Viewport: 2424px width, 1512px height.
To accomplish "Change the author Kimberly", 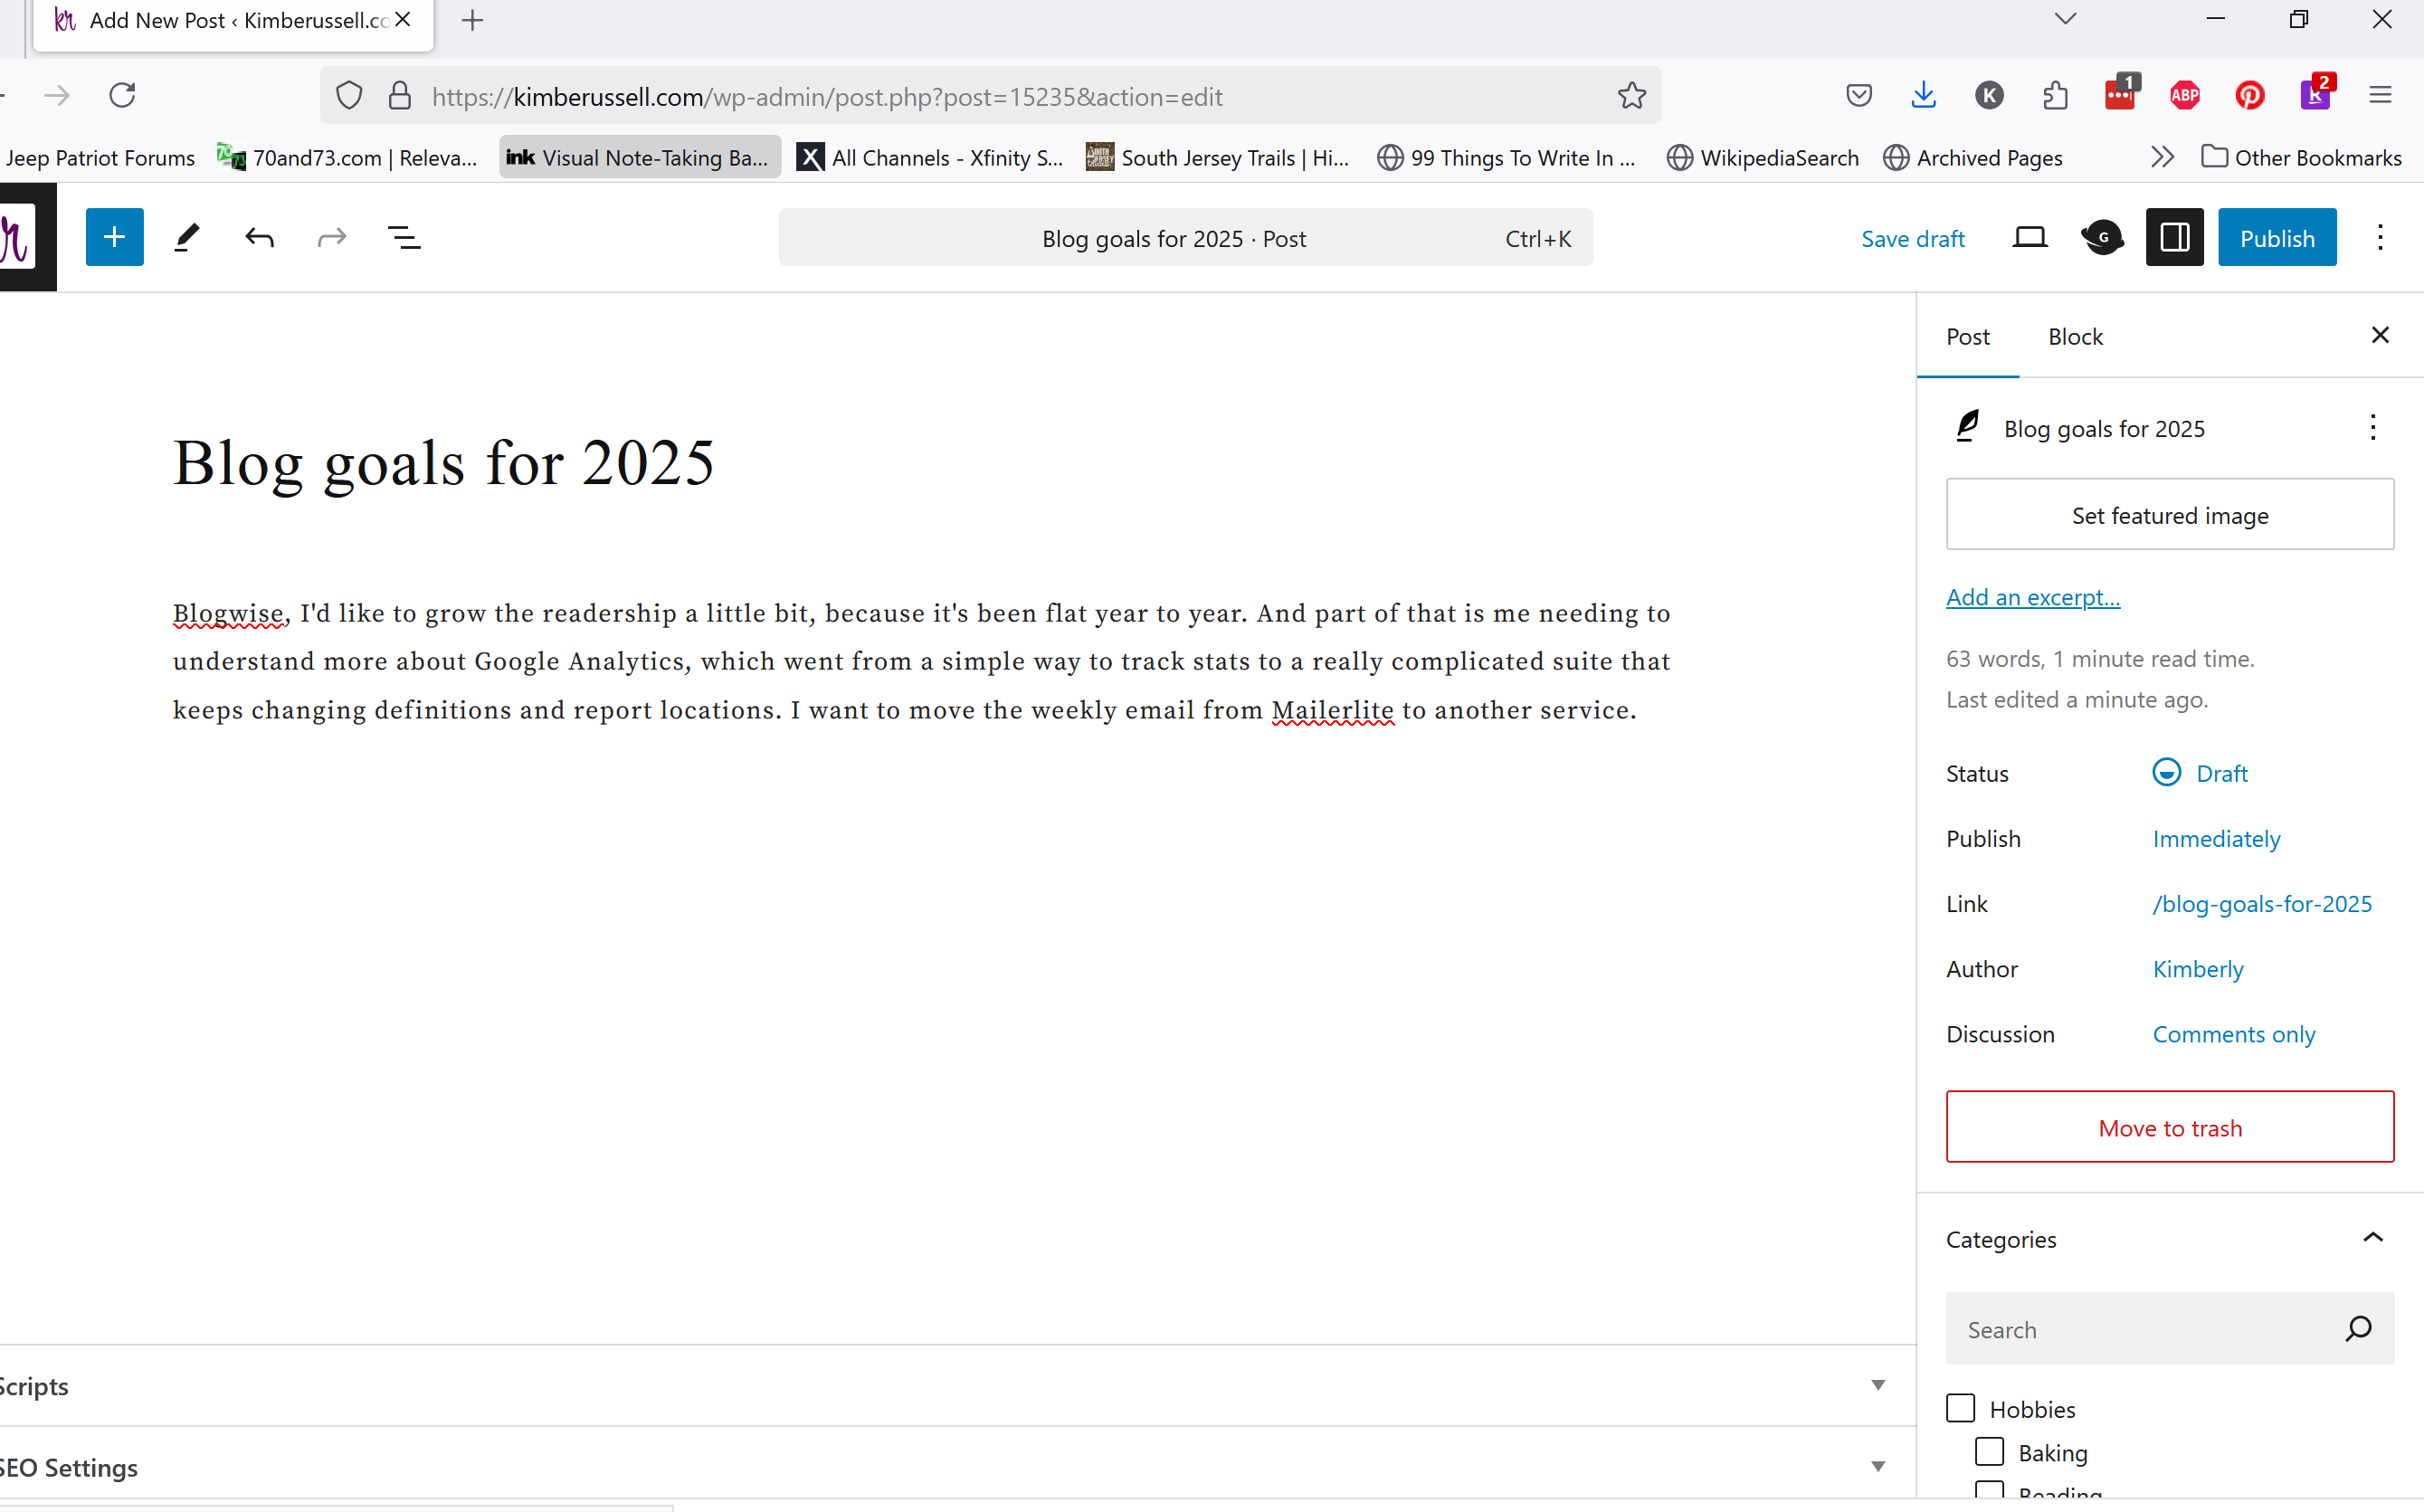I will tap(2197, 968).
